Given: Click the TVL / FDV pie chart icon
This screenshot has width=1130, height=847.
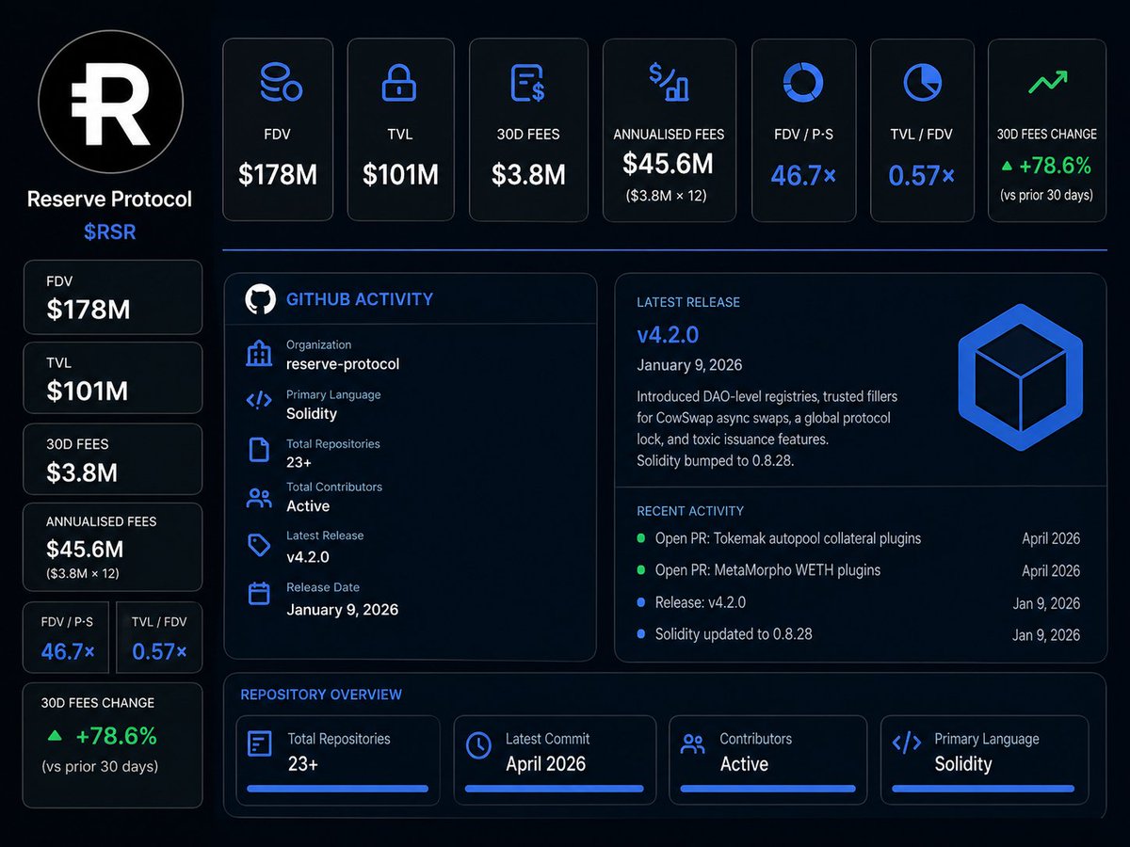Looking at the screenshot, I should 923,83.
